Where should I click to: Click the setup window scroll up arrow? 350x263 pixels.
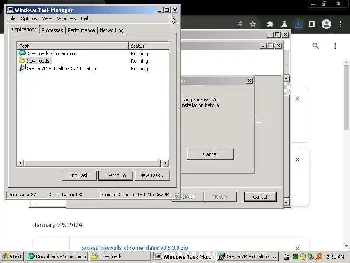(x=287, y=79)
